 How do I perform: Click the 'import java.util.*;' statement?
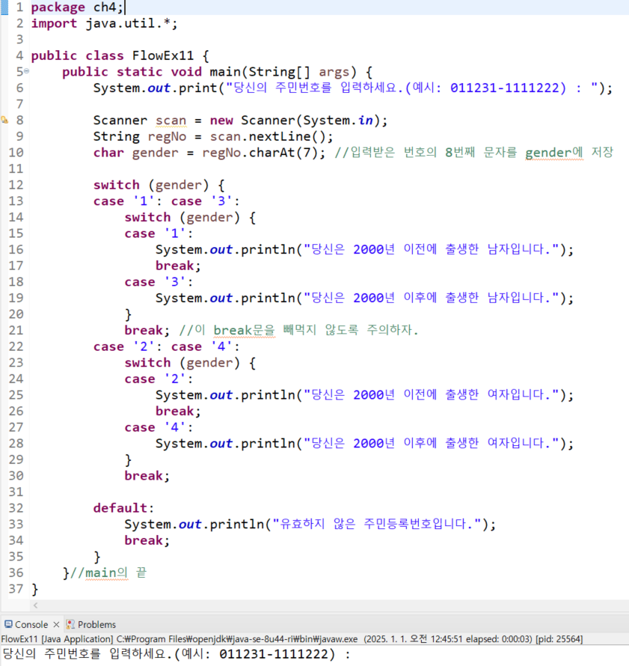click(104, 23)
